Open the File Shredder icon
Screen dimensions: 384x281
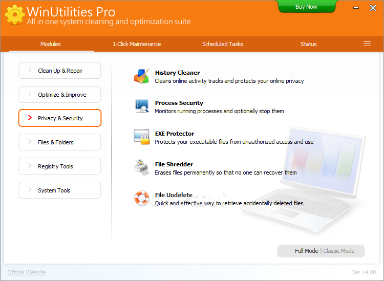pos(141,167)
